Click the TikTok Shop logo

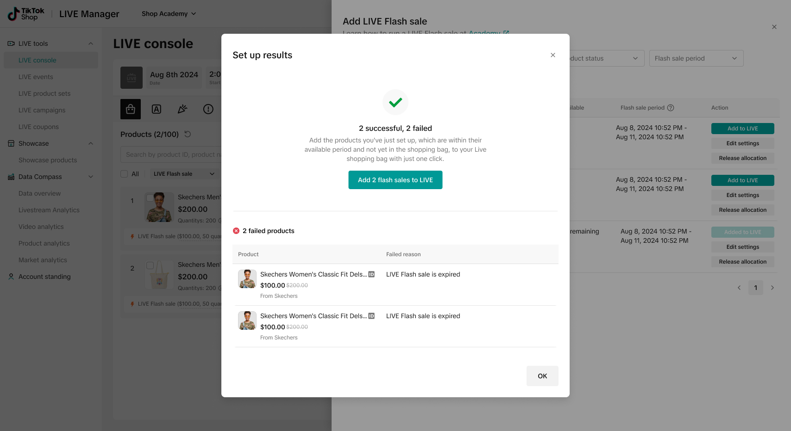point(26,14)
